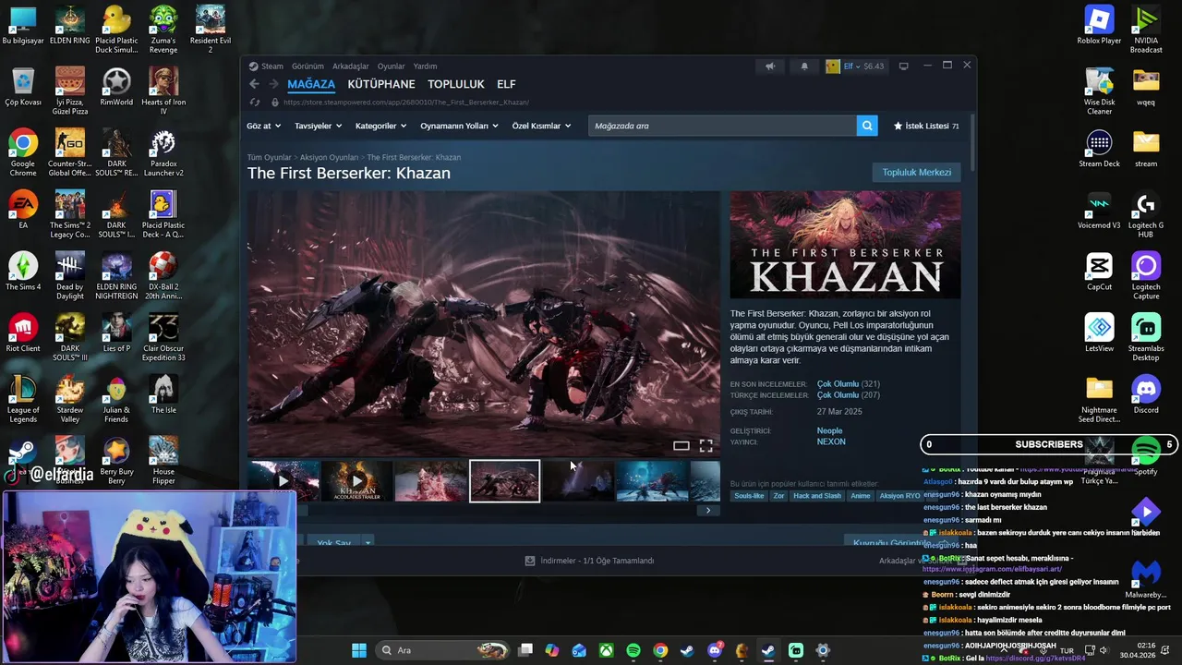Click the Mağazada ara search field
The width and height of the screenshot is (1182, 665).
pyautogui.click(x=722, y=126)
